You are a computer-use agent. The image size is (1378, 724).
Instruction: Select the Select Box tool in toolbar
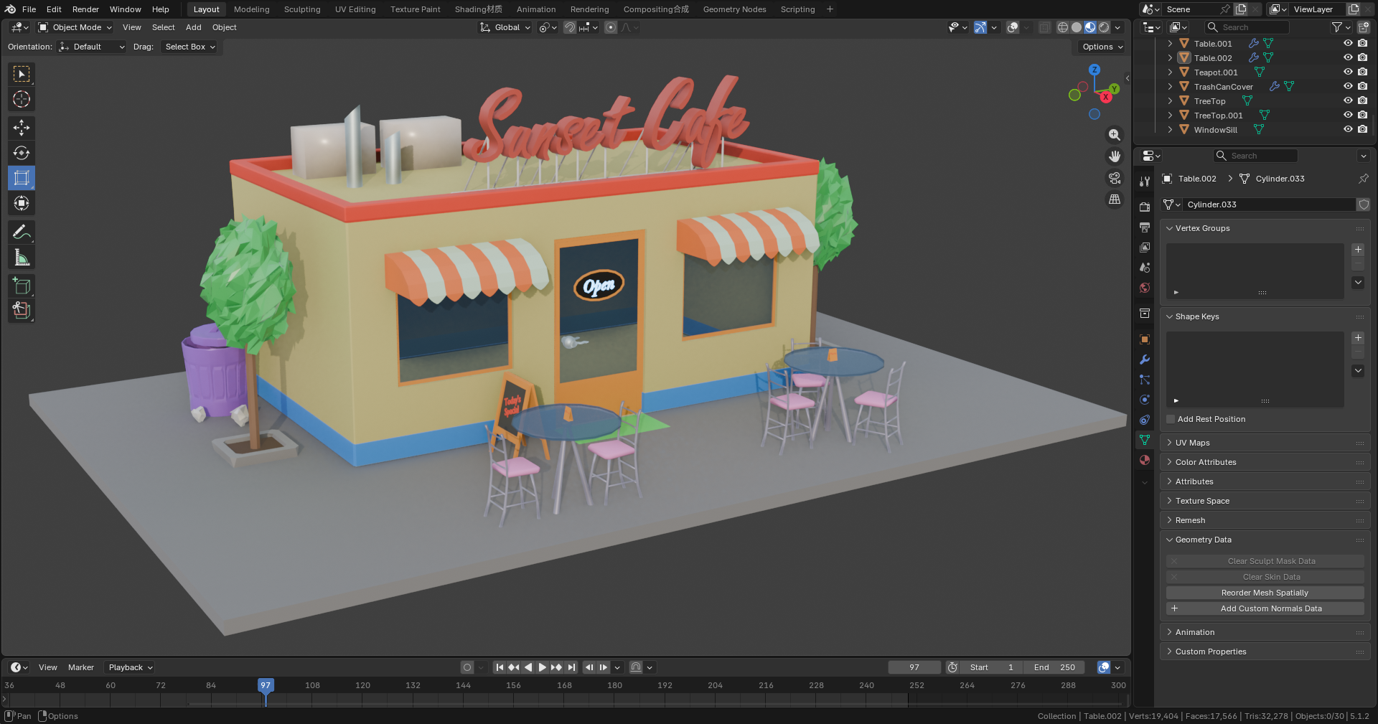[x=22, y=74]
